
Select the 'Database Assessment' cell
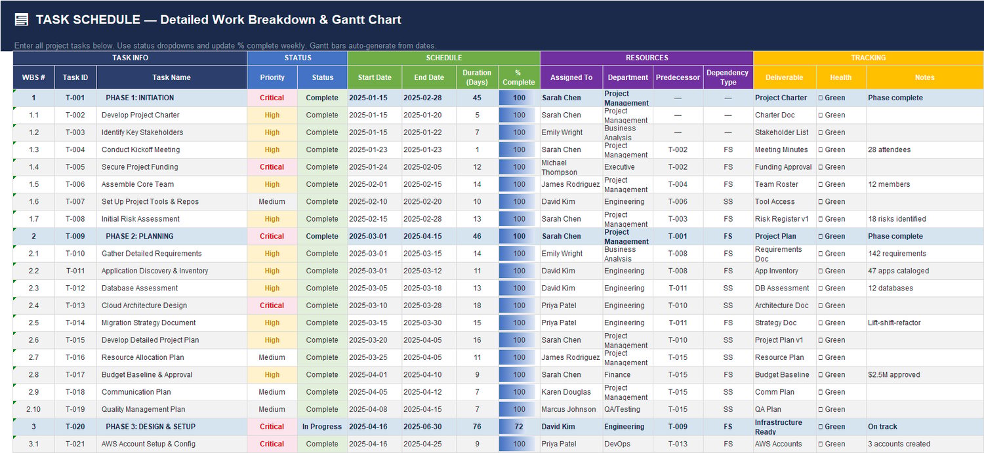click(x=172, y=288)
